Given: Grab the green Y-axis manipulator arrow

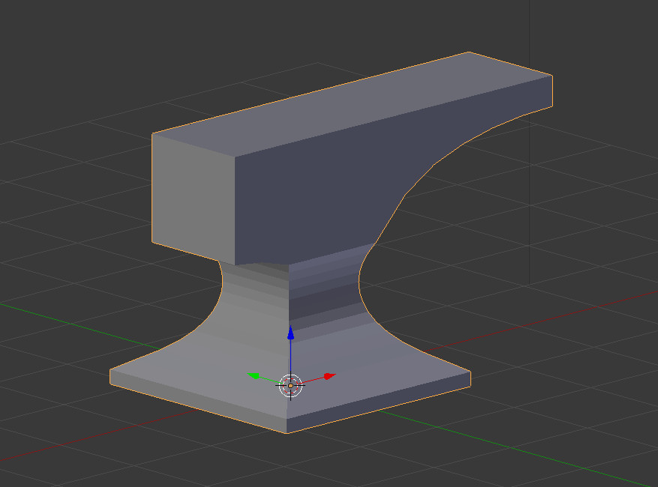Looking at the screenshot, I should pos(254,375).
